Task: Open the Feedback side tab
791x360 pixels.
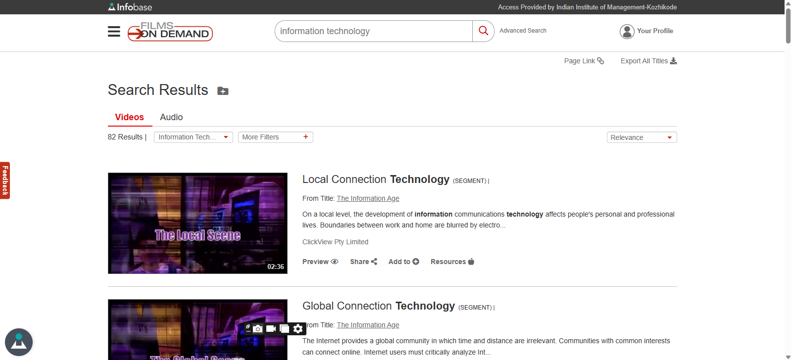Action: pyautogui.click(x=5, y=180)
